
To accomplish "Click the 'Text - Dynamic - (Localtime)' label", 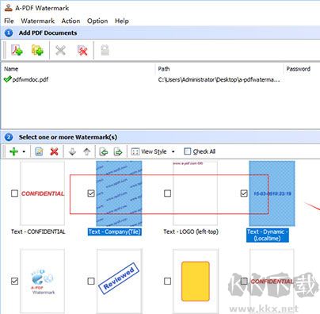I will click(x=268, y=235).
